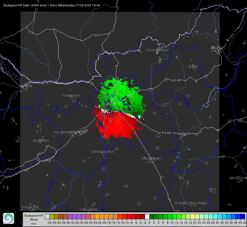Click the swirl logo icon beside the legend

pos(9,218)
